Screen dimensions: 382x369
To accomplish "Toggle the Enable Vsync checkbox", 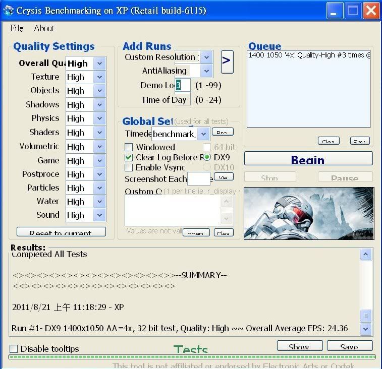I will (x=129, y=167).
